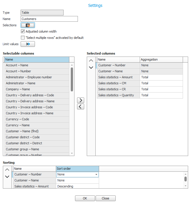
Task: Remove column using the left arrow button
Action: (81, 107)
